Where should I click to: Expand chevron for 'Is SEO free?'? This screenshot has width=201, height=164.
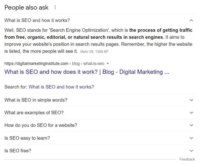pyautogui.click(x=191, y=151)
